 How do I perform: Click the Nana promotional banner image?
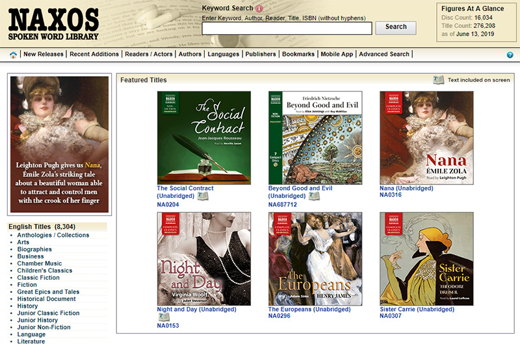(59, 145)
